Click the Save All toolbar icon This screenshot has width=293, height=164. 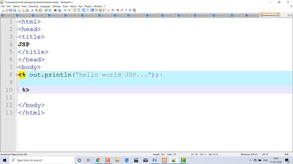(x=15, y=10)
